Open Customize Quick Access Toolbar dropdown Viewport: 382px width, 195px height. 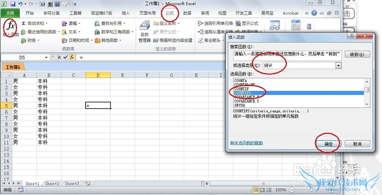click(75, 4)
